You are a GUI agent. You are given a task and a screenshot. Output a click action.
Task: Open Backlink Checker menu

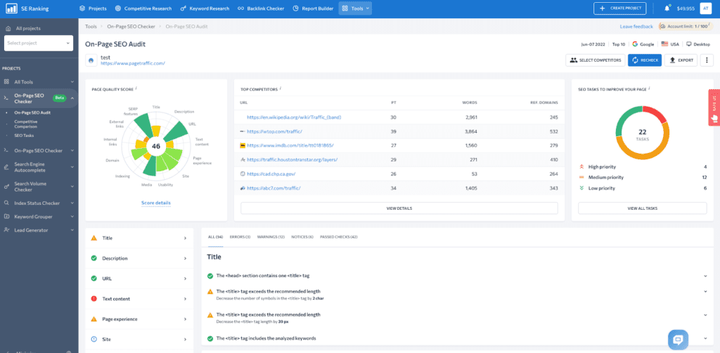pos(261,8)
